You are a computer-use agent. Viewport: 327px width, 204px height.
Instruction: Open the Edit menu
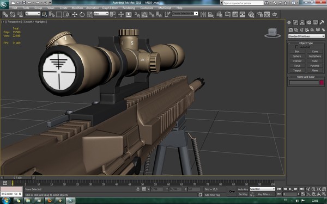coord(15,8)
